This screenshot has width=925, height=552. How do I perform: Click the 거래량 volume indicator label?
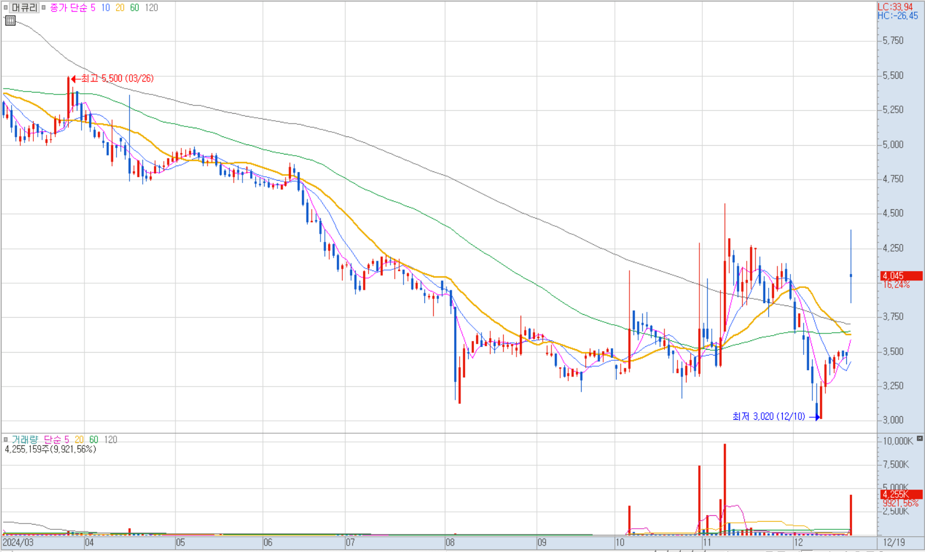[26, 440]
